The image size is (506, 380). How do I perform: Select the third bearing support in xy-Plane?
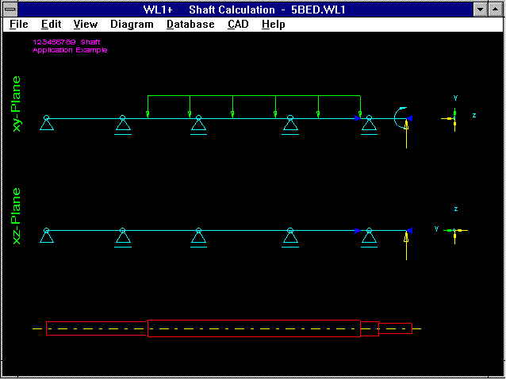click(198, 125)
